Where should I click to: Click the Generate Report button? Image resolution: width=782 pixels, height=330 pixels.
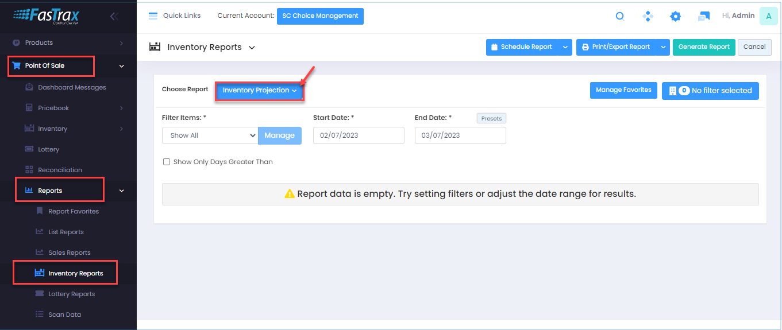(x=703, y=47)
